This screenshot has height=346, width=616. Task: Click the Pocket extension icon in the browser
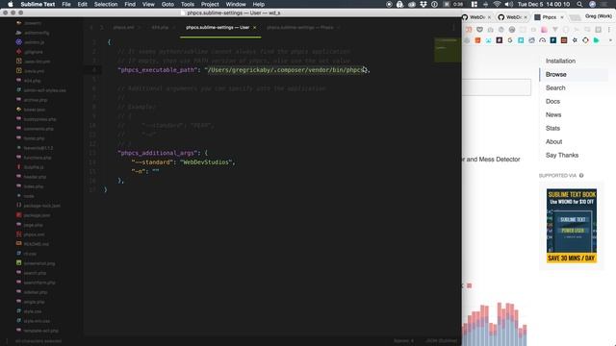(479, 30)
